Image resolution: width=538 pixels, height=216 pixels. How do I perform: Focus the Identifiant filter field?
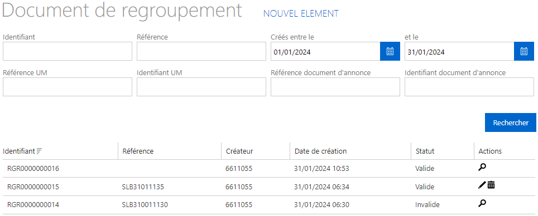[67, 51]
